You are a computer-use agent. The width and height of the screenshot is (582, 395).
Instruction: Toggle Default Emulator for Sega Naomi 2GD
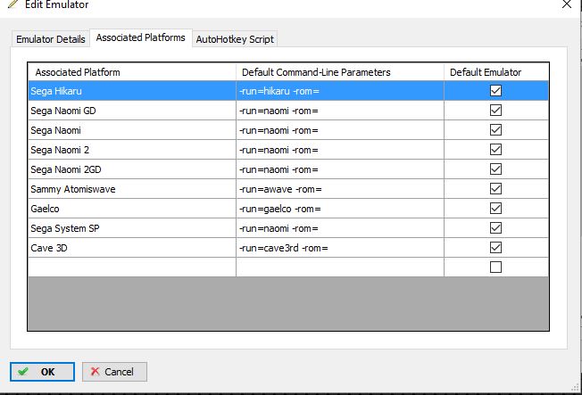(x=496, y=169)
